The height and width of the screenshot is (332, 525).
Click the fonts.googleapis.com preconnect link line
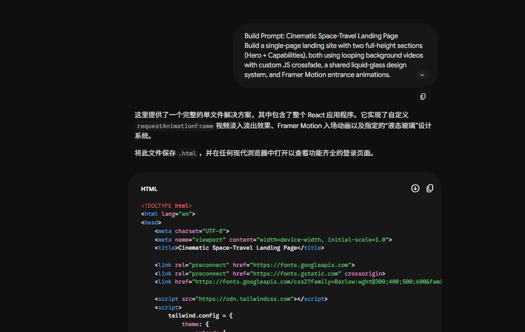tap(255, 265)
